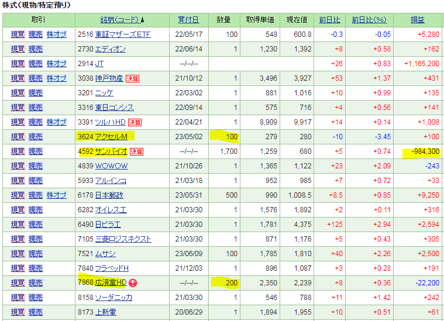Open ツルハHD stock link
The width and height of the screenshot is (444, 321).
coord(110,122)
